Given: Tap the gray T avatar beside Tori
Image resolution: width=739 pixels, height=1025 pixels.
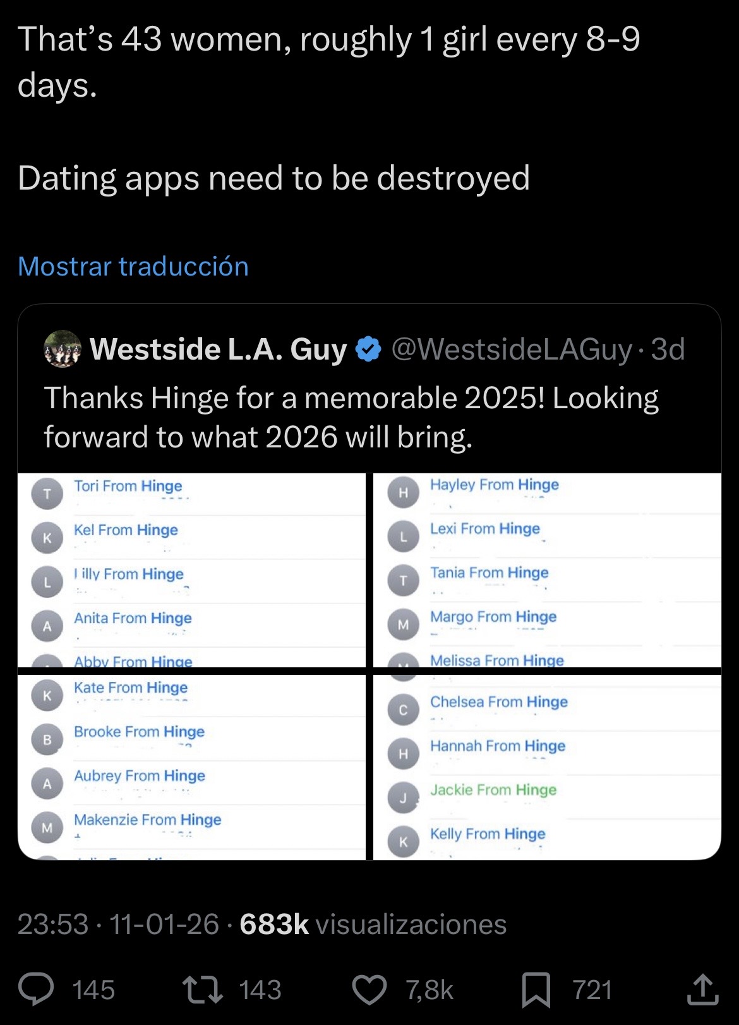Looking at the screenshot, I should click(x=47, y=494).
